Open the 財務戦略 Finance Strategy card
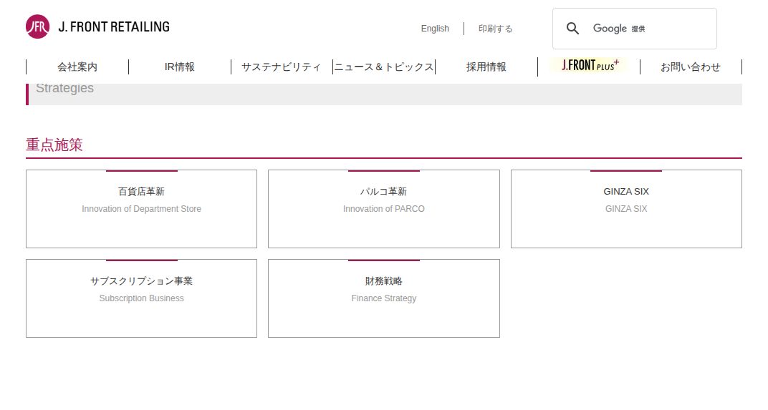Image resolution: width=768 pixels, height=410 pixels. 384,298
